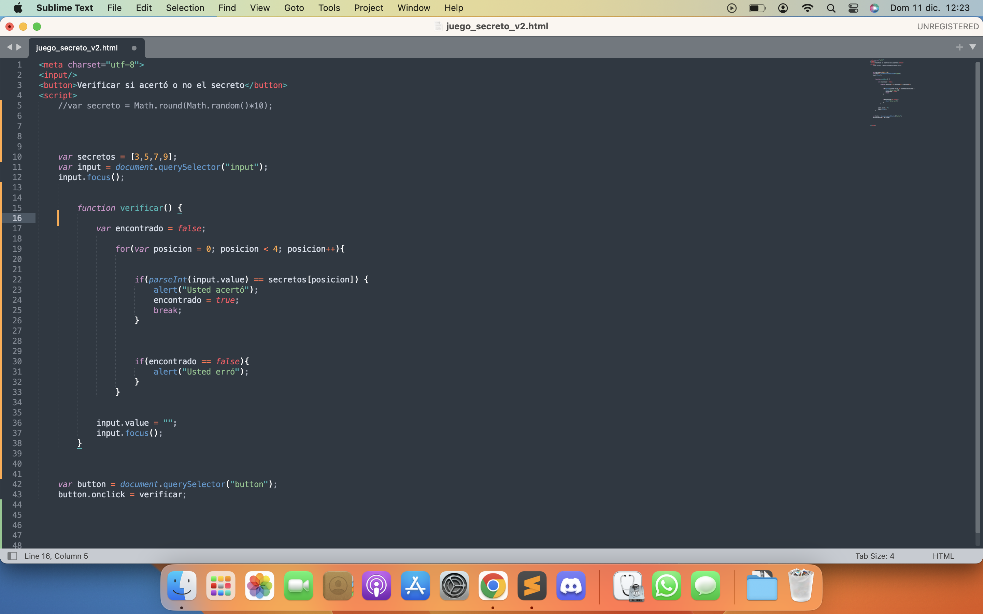Image resolution: width=983 pixels, height=614 pixels.
Task: Click line number 16 in the gutter
Action: (17, 218)
